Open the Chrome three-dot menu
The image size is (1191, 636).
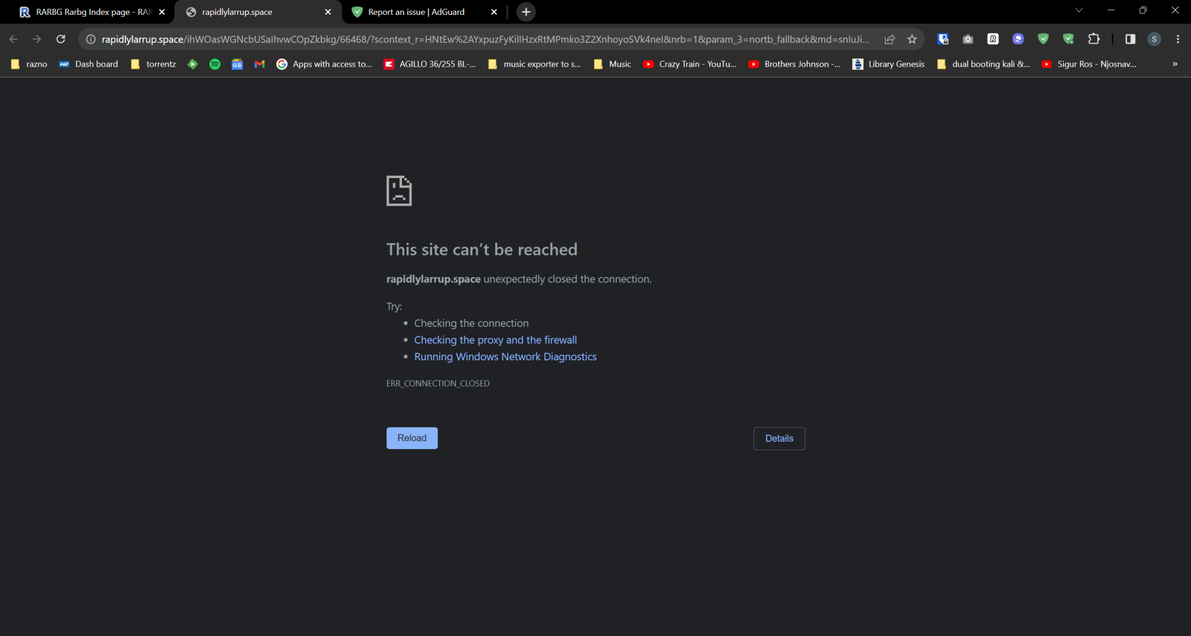point(1177,39)
